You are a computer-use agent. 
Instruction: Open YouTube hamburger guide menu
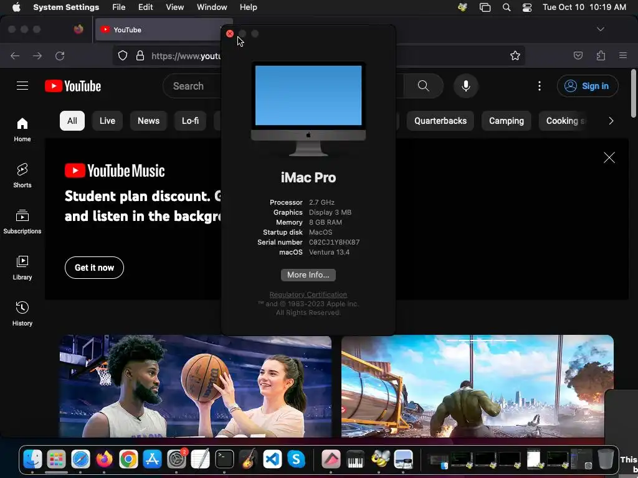click(22, 86)
